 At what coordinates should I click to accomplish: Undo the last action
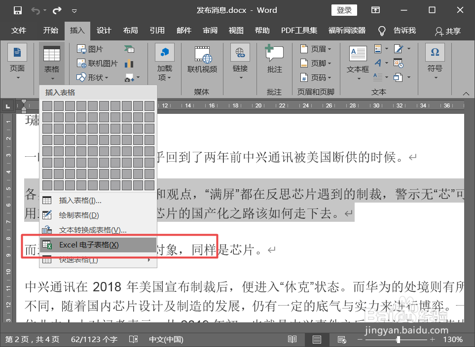(x=36, y=11)
